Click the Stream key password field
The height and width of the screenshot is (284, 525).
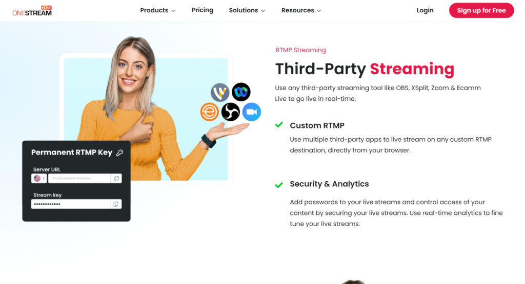tap(71, 204)
